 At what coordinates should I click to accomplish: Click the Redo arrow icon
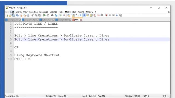(48, 15)
